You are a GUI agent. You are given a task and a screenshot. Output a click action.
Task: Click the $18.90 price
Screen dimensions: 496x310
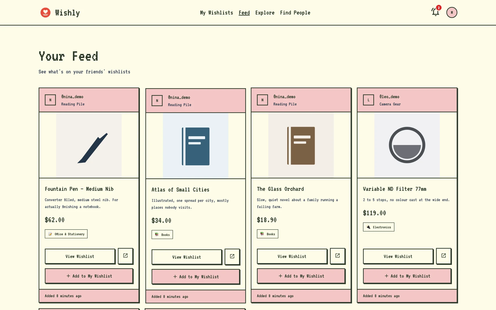tap(267, 220)
